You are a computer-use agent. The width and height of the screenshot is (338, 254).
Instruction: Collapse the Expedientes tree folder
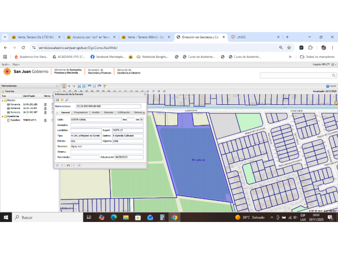click(3, 116)
